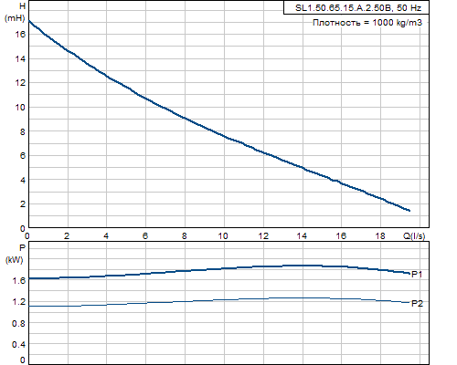The height and width of the screenshot is (365, 457).
Task: Click the H (mH) vertical axis label
Action: [x=15, y=12]
